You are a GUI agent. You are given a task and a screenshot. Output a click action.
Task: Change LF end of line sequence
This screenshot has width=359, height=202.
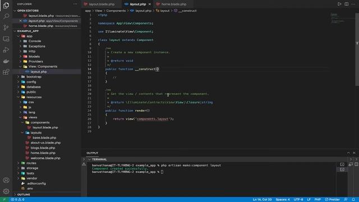pyautogui.click(x=309, y=200)
